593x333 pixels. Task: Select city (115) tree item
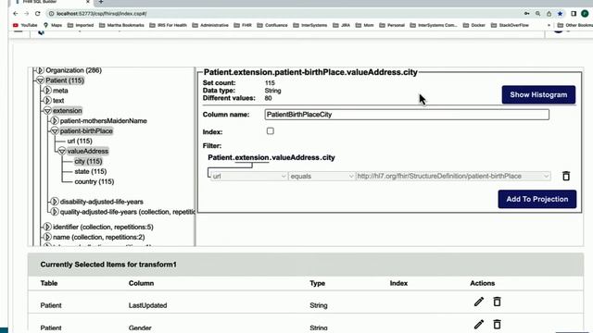tap(88, 161)
